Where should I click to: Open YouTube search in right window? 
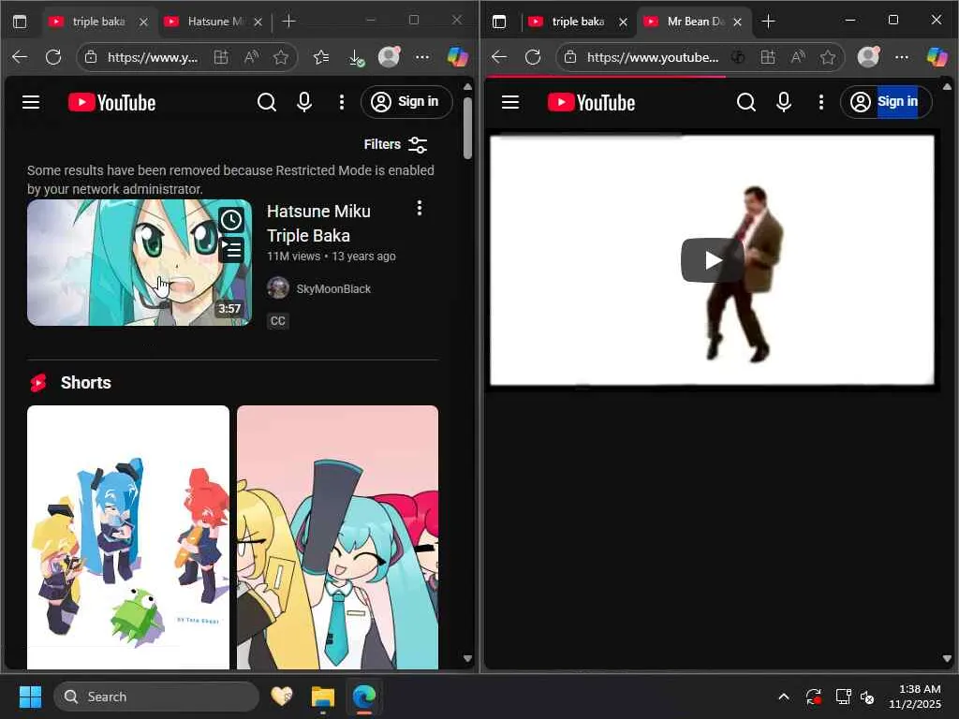pyautogui.click(x=746, y=102)
